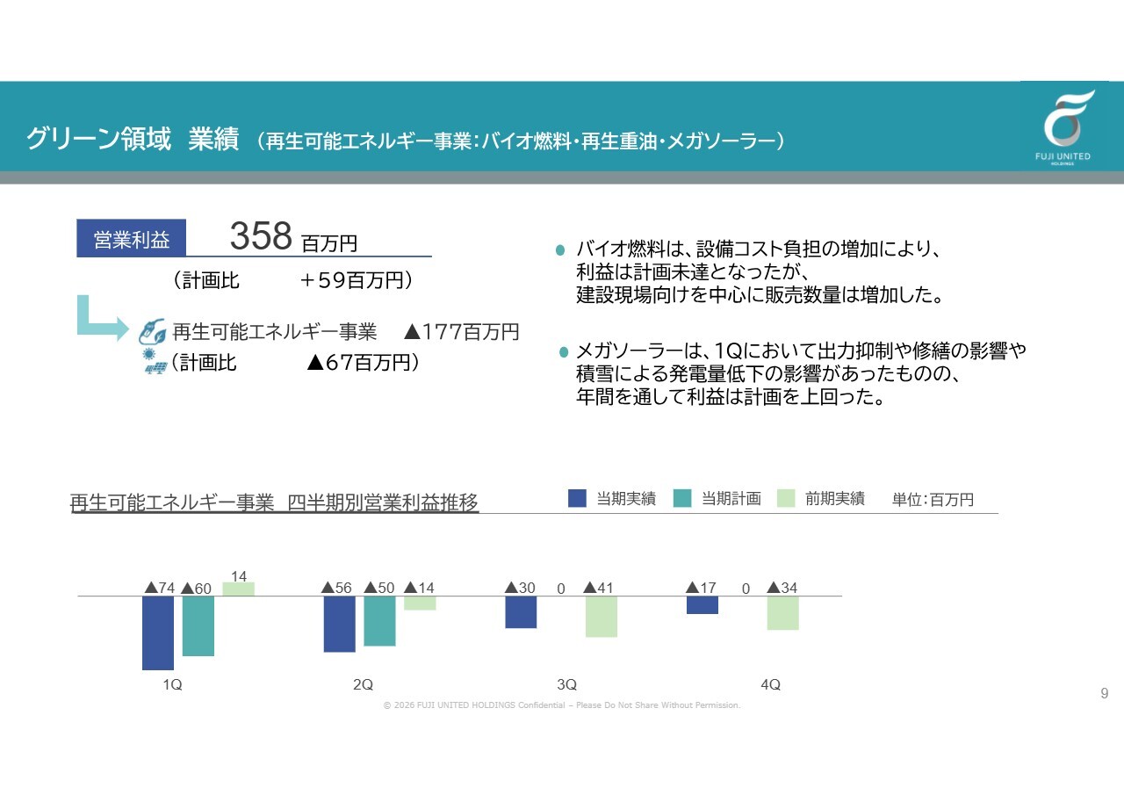Viewport: 1124px width, 795px height.
Task: Click the 3Q axis label
Action: point(567,684)
